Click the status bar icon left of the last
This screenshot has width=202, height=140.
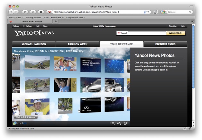185,128
